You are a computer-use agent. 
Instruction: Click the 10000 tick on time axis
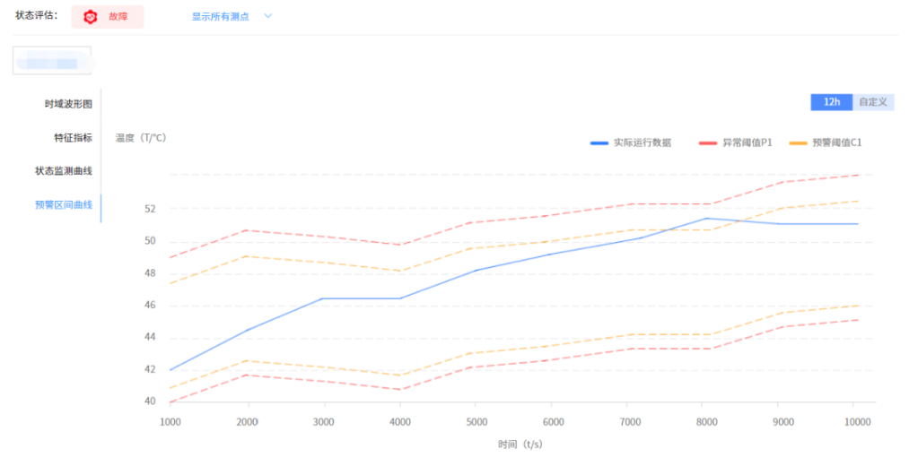click(859, 421)
